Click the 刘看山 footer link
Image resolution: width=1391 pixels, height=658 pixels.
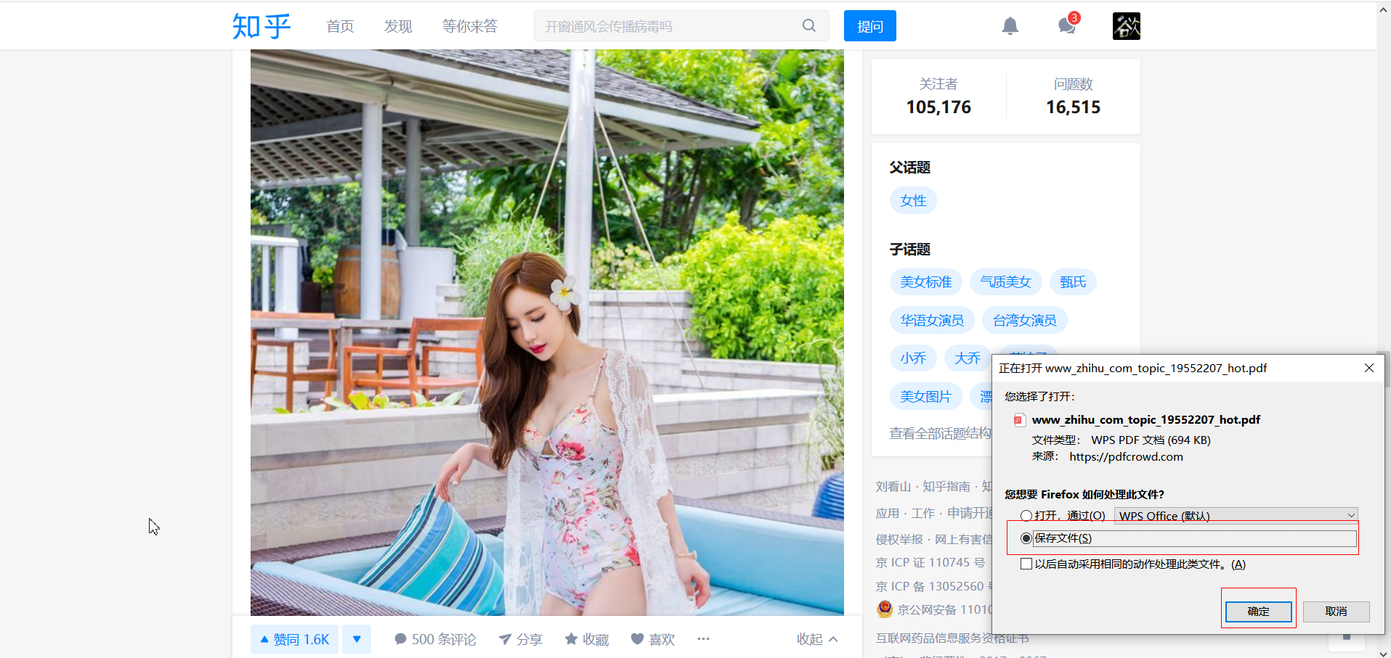pyautogui.click(x=893, y=486)
